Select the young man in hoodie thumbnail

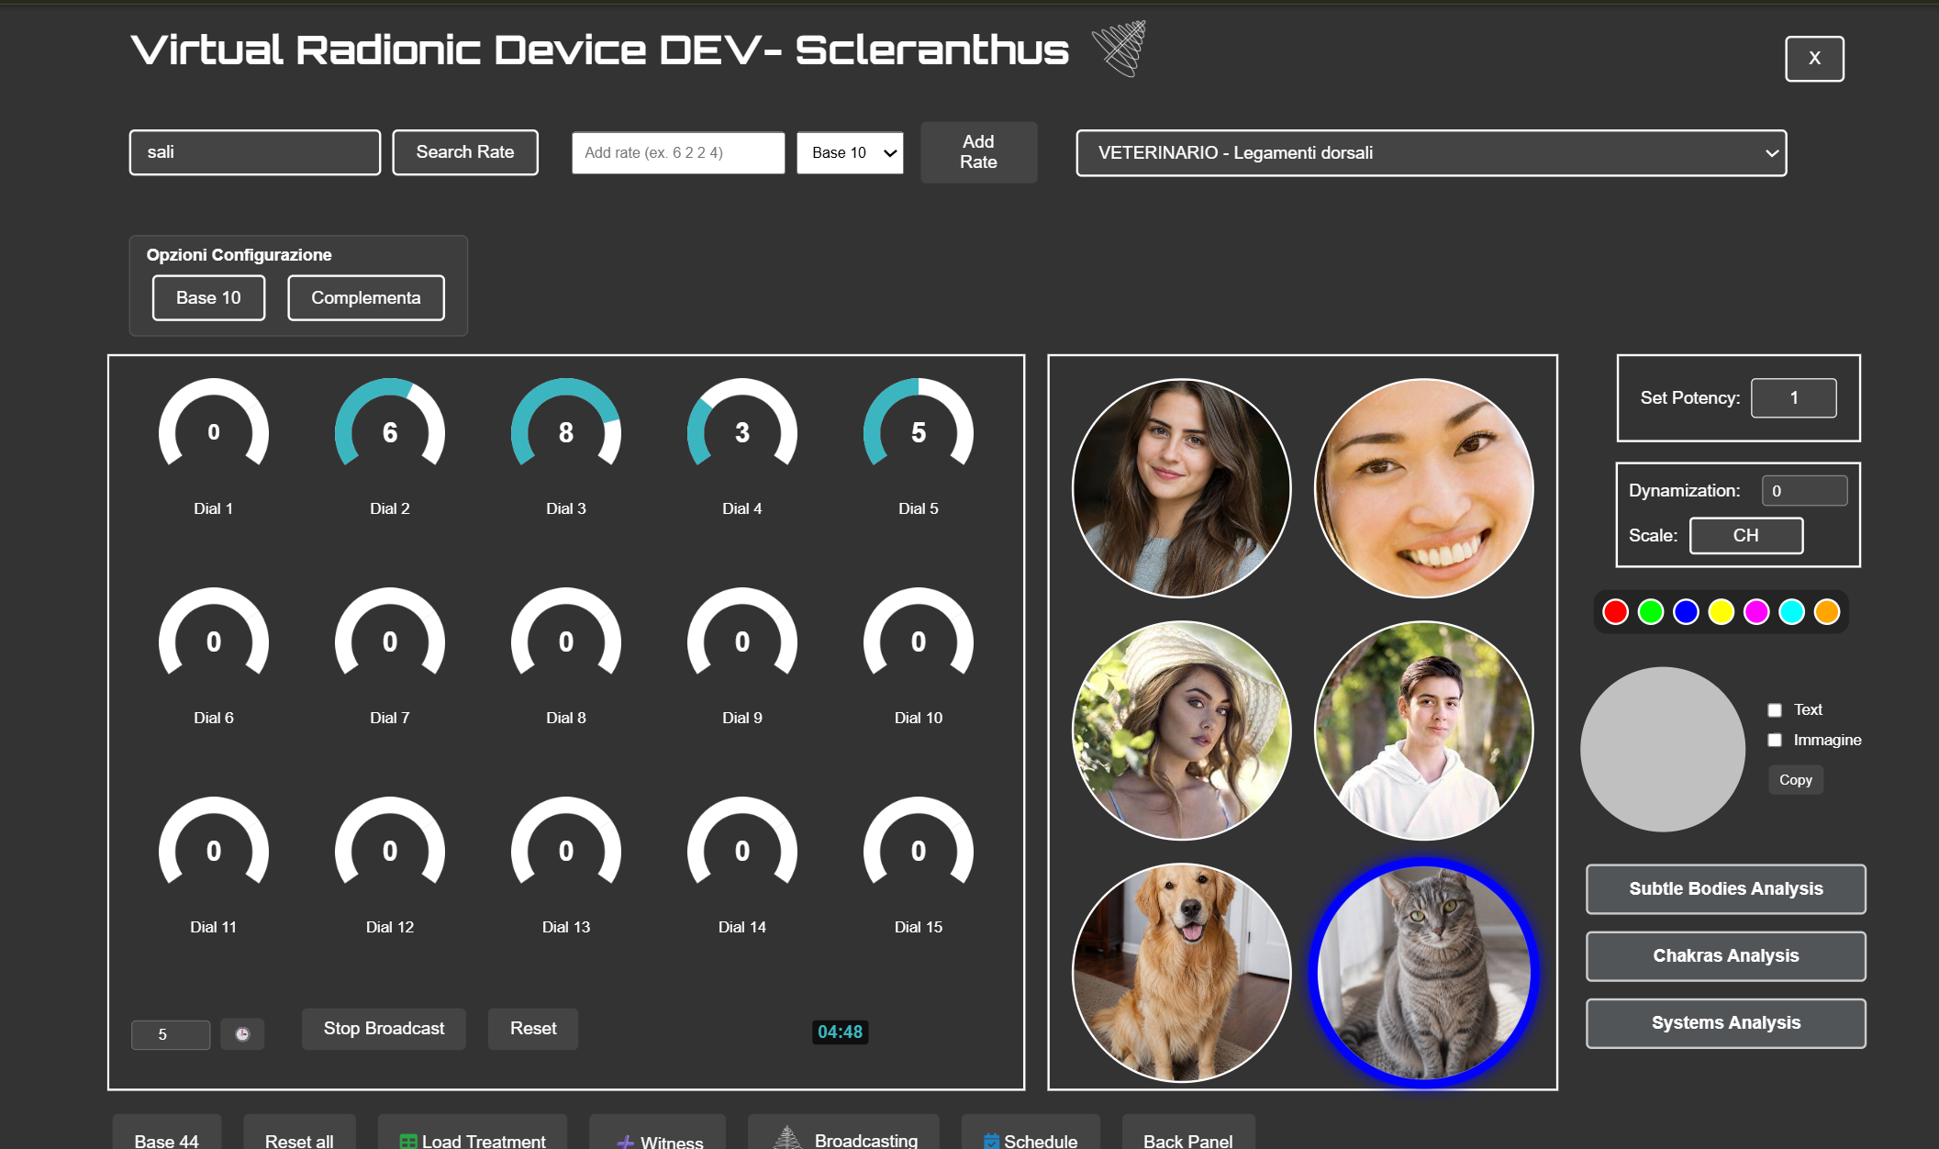click(x=1423, y=731)
